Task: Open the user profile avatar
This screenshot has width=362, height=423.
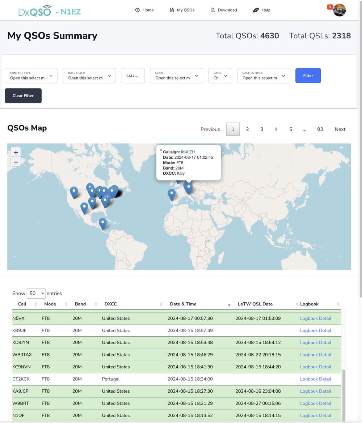Action: 340,10
